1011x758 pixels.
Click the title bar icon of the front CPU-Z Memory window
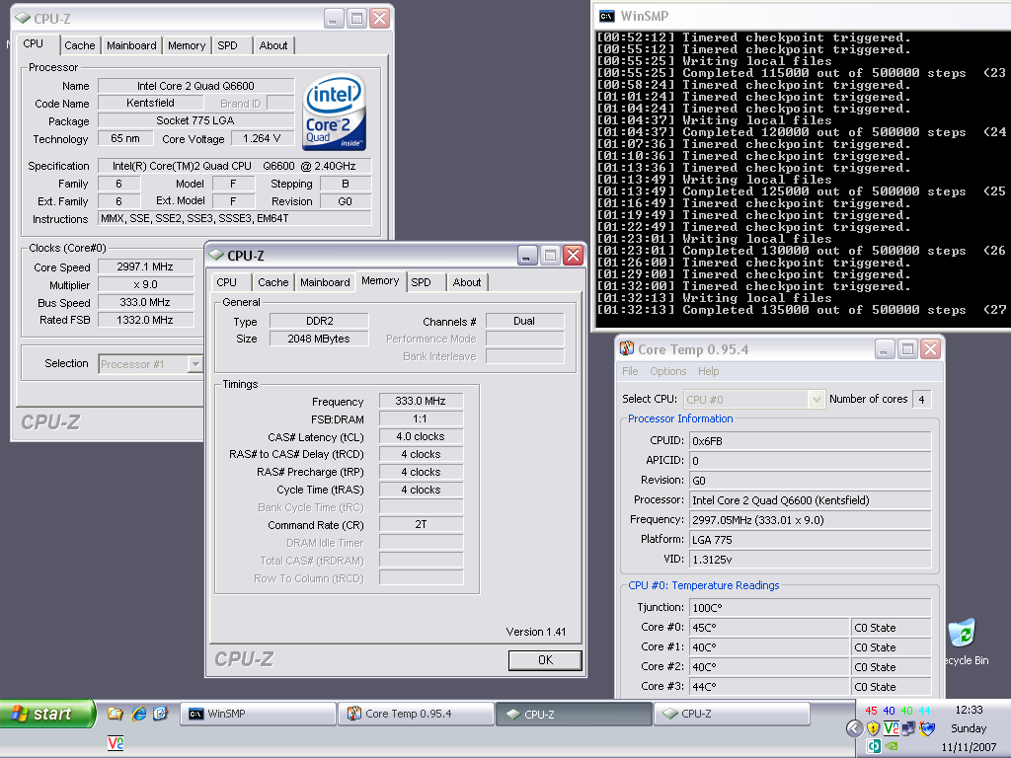pos(216,256)
